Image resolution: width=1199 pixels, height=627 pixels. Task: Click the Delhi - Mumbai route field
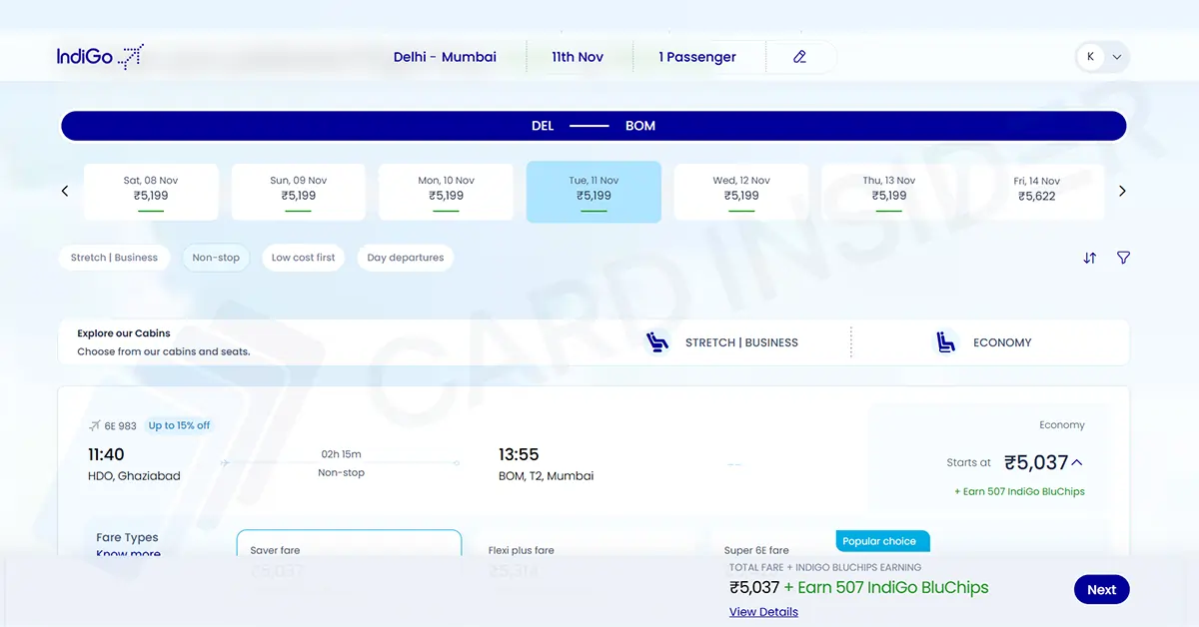pos(445,57)
